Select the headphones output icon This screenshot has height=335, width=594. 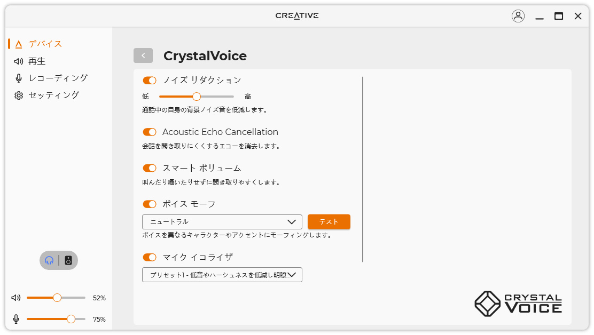coord(49,260)
